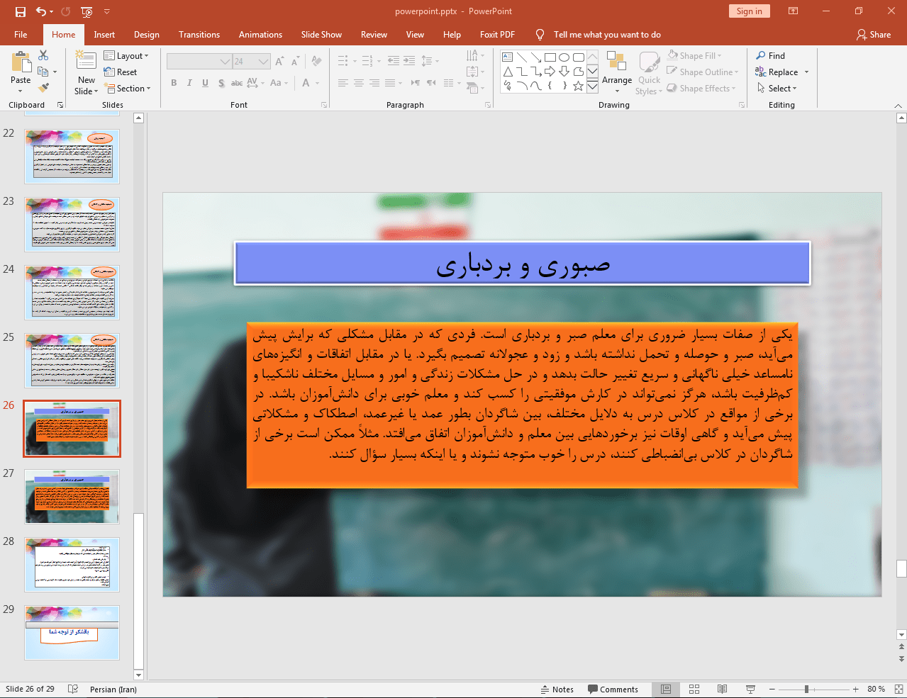907x698 pixels.
Task: Switch to the Insert tab
Action: coord(104,35)
